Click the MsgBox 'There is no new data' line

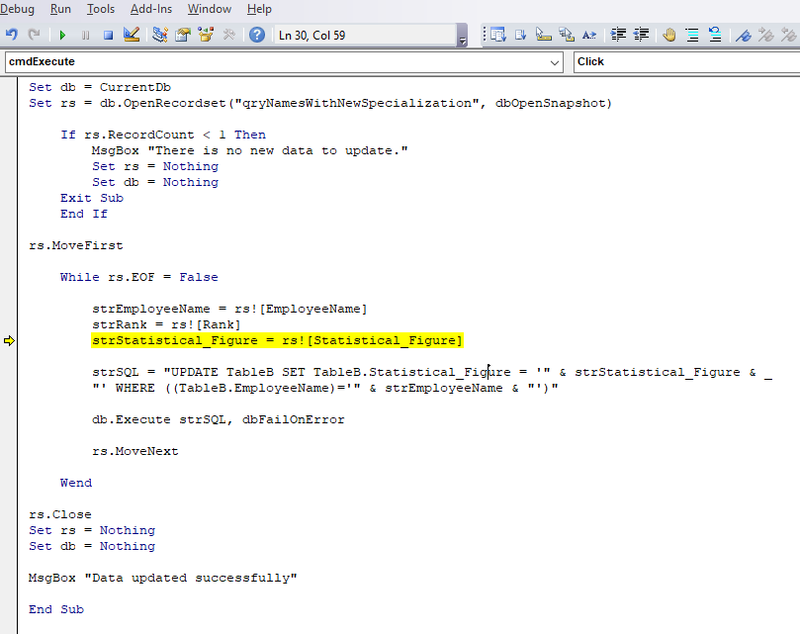tap(250, 150)
